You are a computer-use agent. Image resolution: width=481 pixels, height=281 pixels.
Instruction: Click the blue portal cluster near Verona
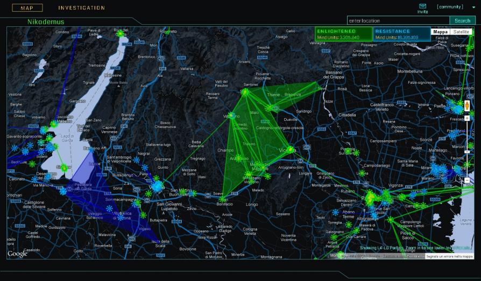(157, 186)
